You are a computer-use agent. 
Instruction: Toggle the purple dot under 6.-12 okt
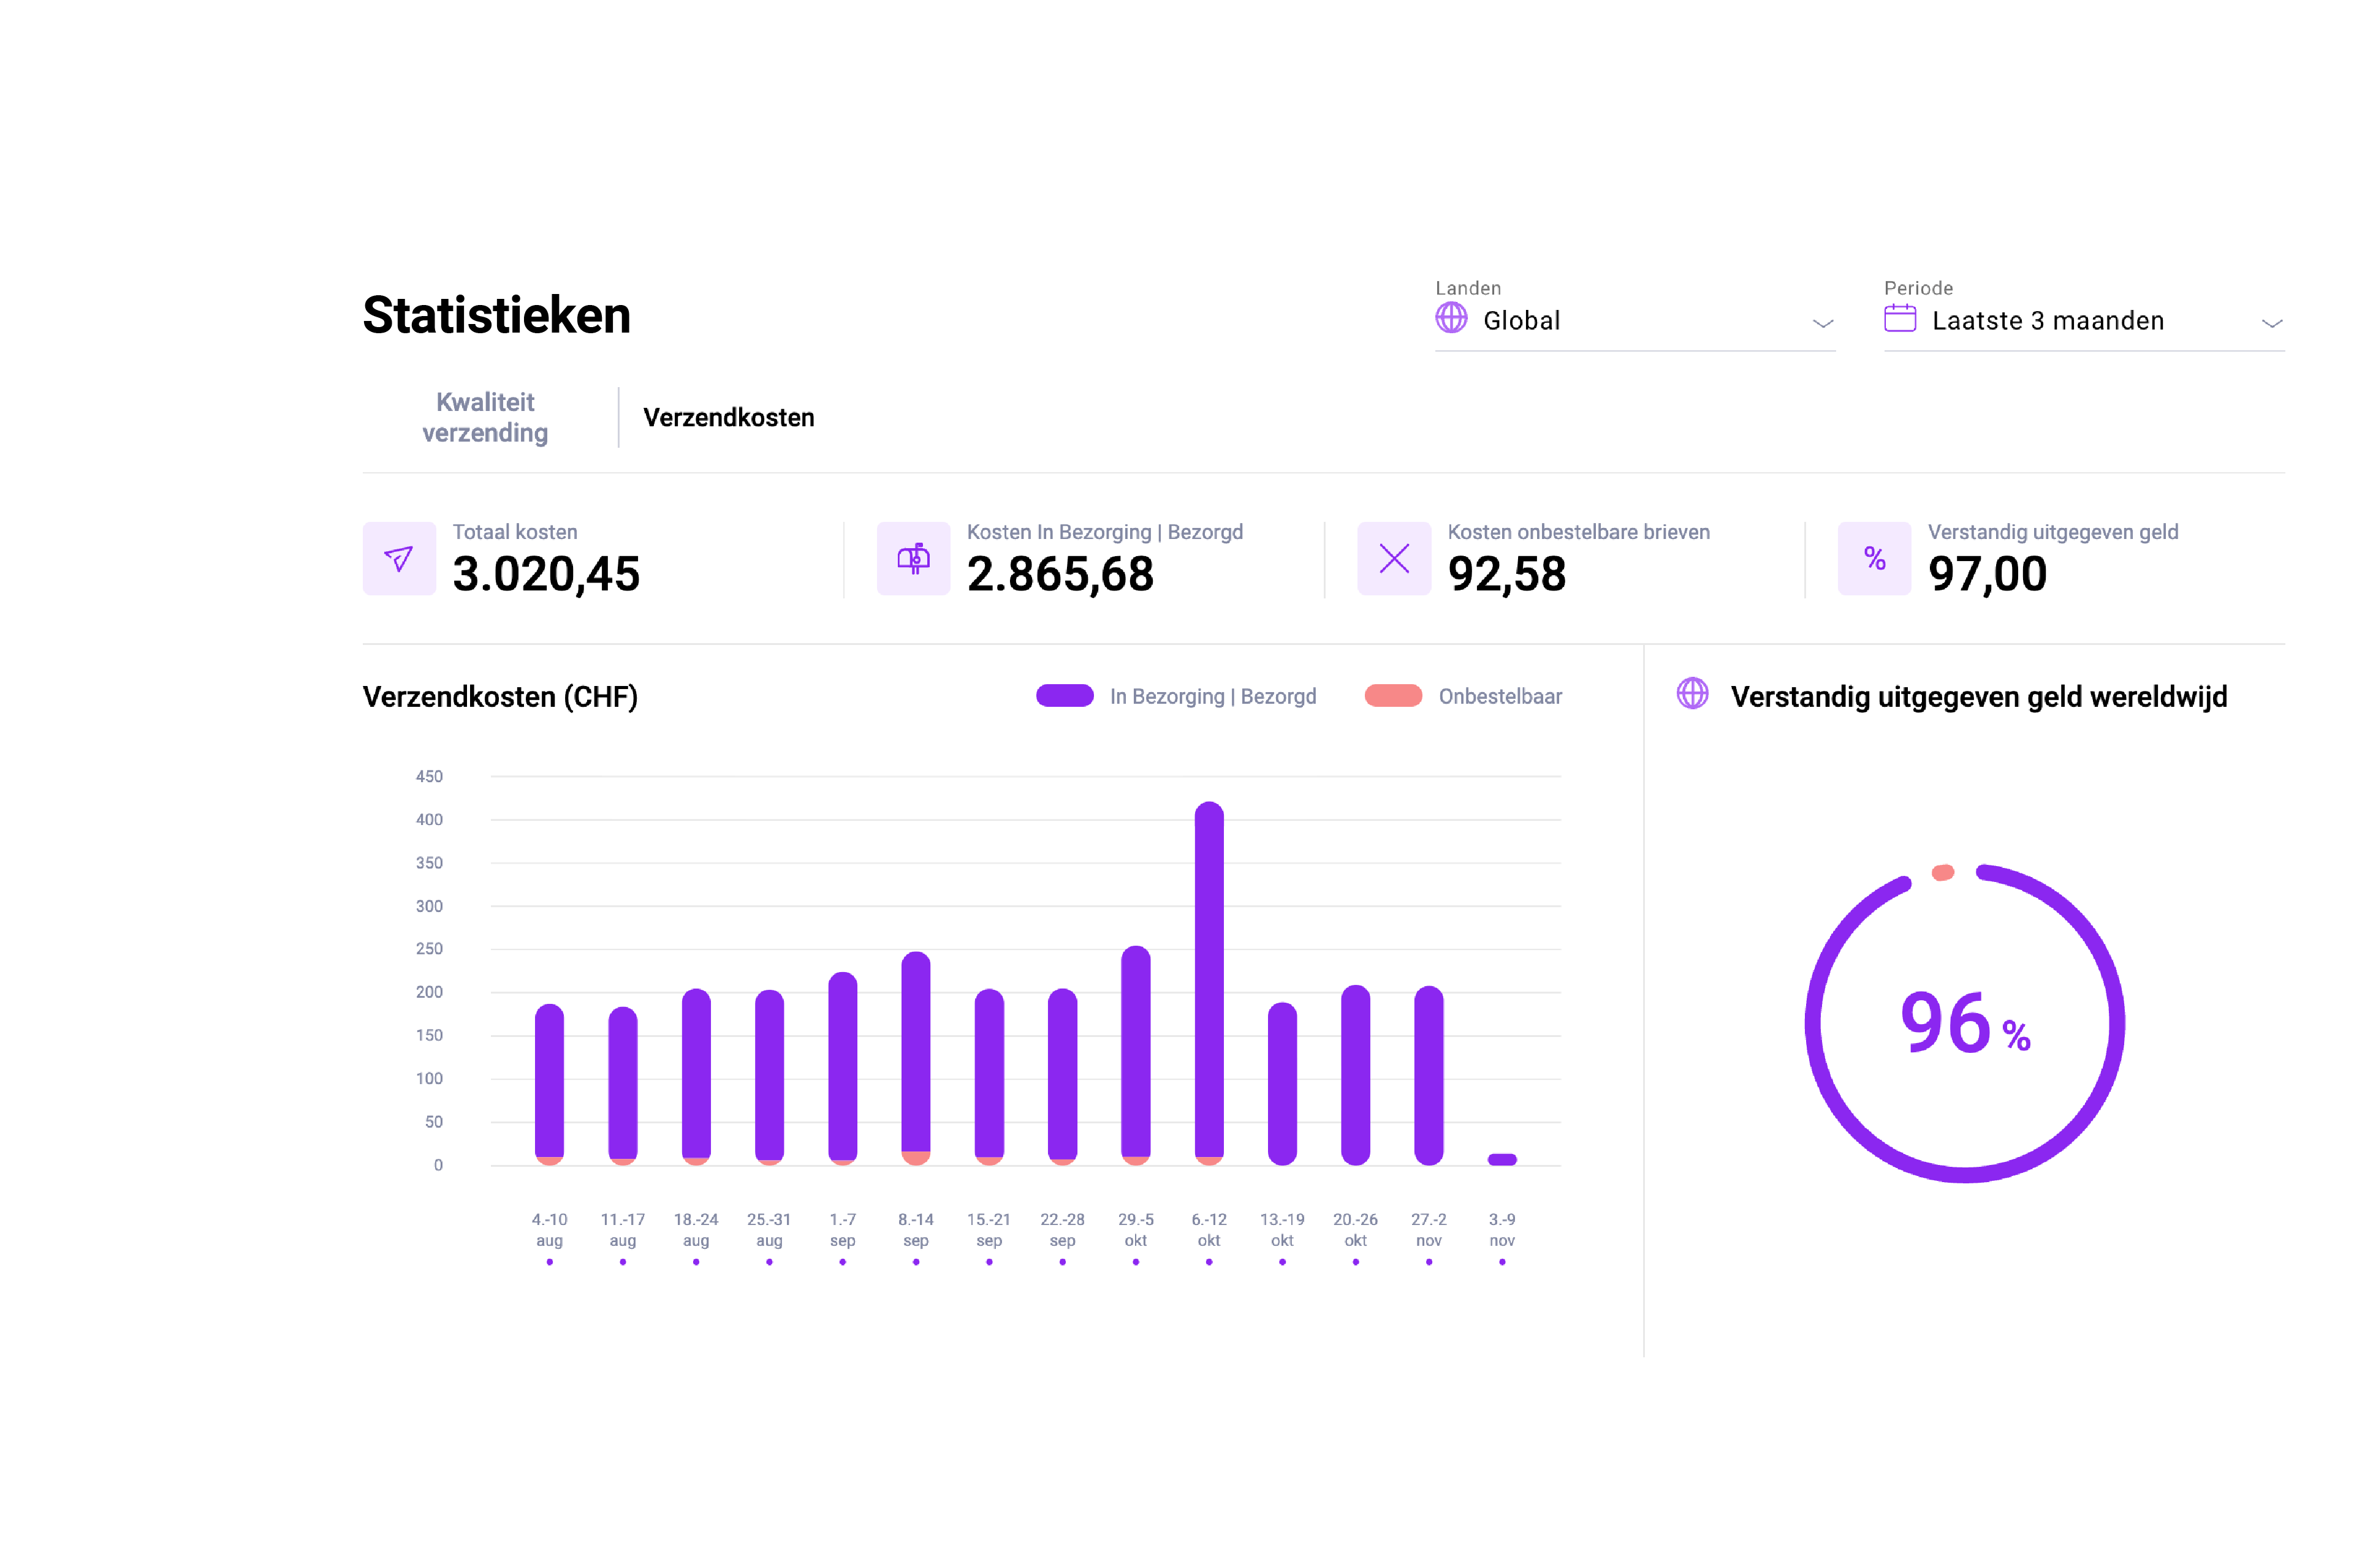tap(1209, 1263)
